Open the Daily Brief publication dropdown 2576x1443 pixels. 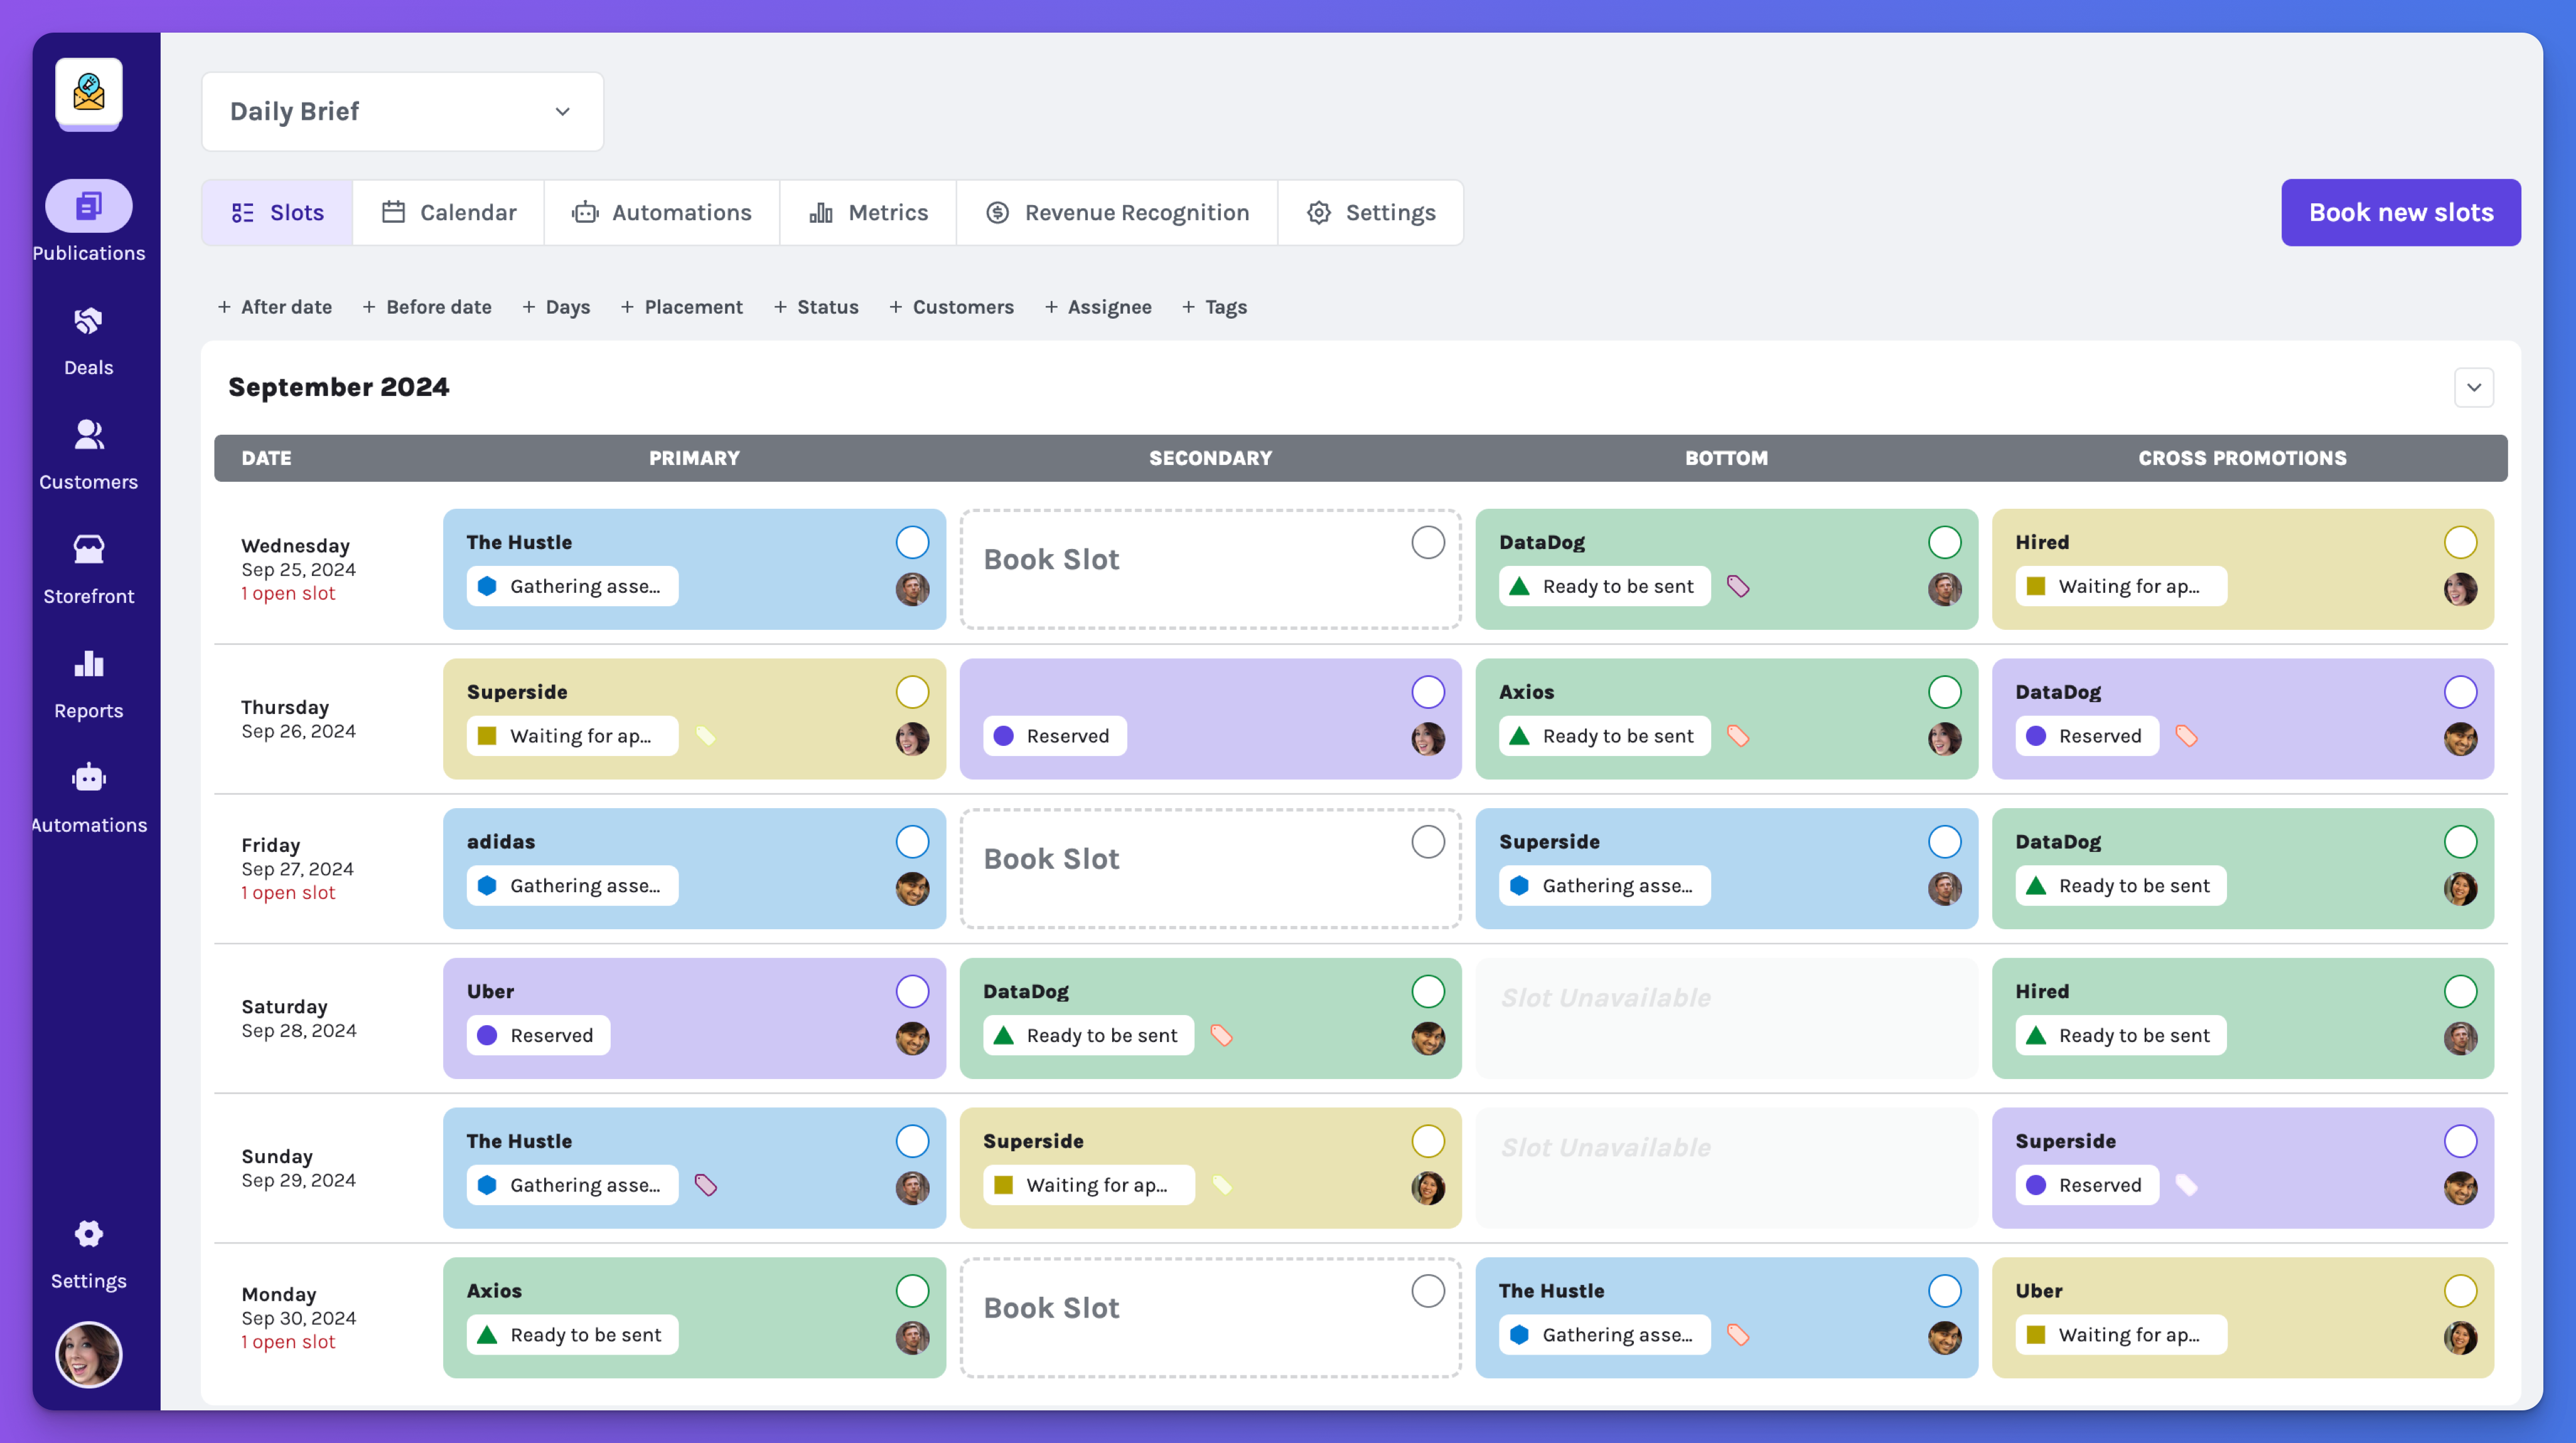[x=402, y=112]
